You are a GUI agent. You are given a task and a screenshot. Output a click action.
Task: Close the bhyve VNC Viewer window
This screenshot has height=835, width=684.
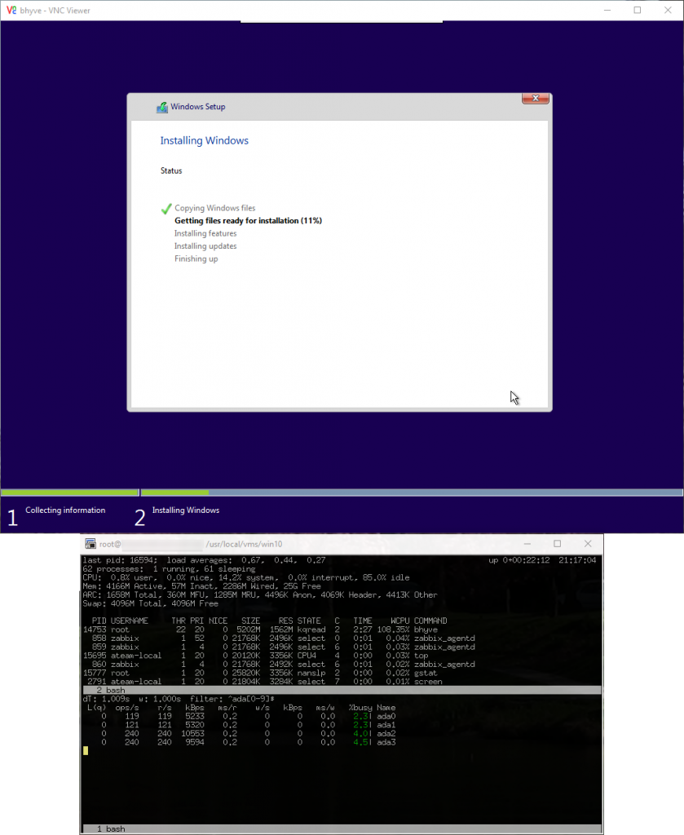(668, 10)
